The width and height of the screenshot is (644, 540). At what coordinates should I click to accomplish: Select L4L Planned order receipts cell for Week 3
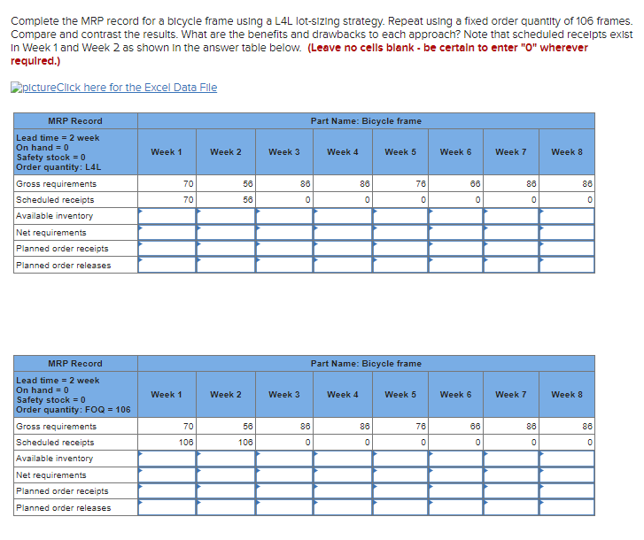pos(284,249)
